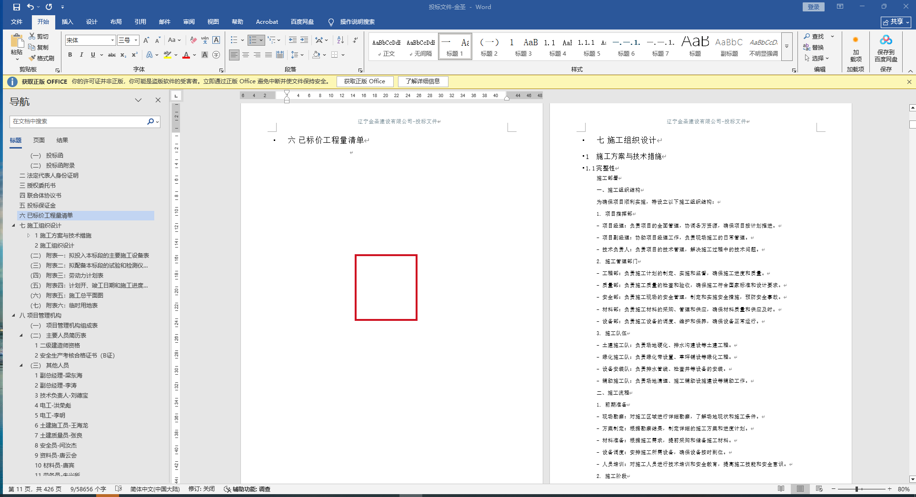Click the Line Spacing icon

295,55
